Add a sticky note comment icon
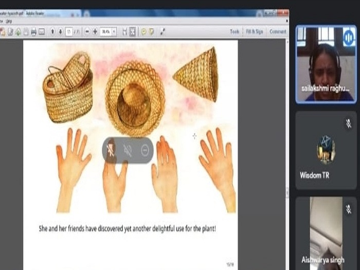This screenshot has width=360, height=270. point(143,32)
